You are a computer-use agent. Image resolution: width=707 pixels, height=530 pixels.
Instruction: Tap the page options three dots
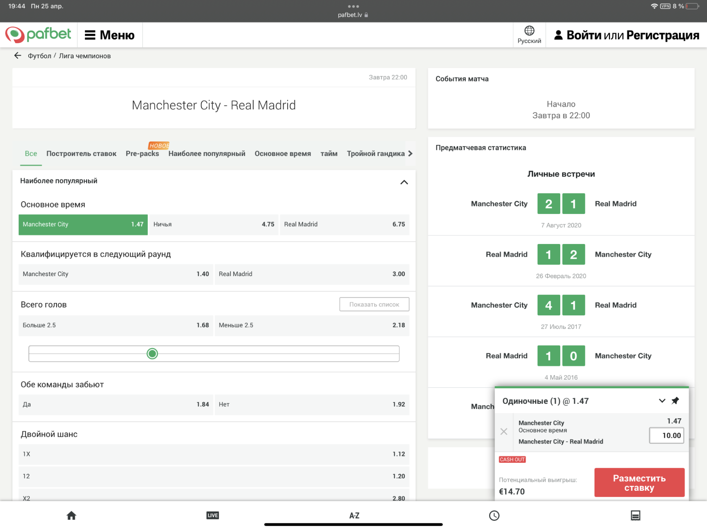pyautogui.click(x=353, y=6)
